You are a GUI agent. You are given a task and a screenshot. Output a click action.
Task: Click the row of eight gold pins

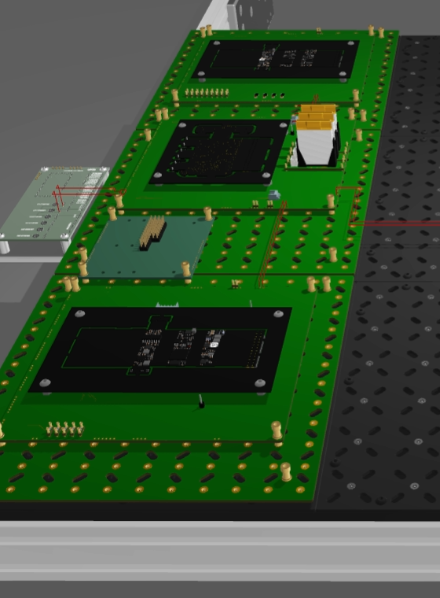(x=207, y=92)
